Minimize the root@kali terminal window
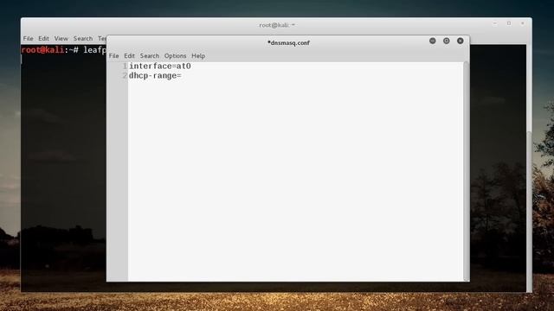 click(x=495, y=23)
